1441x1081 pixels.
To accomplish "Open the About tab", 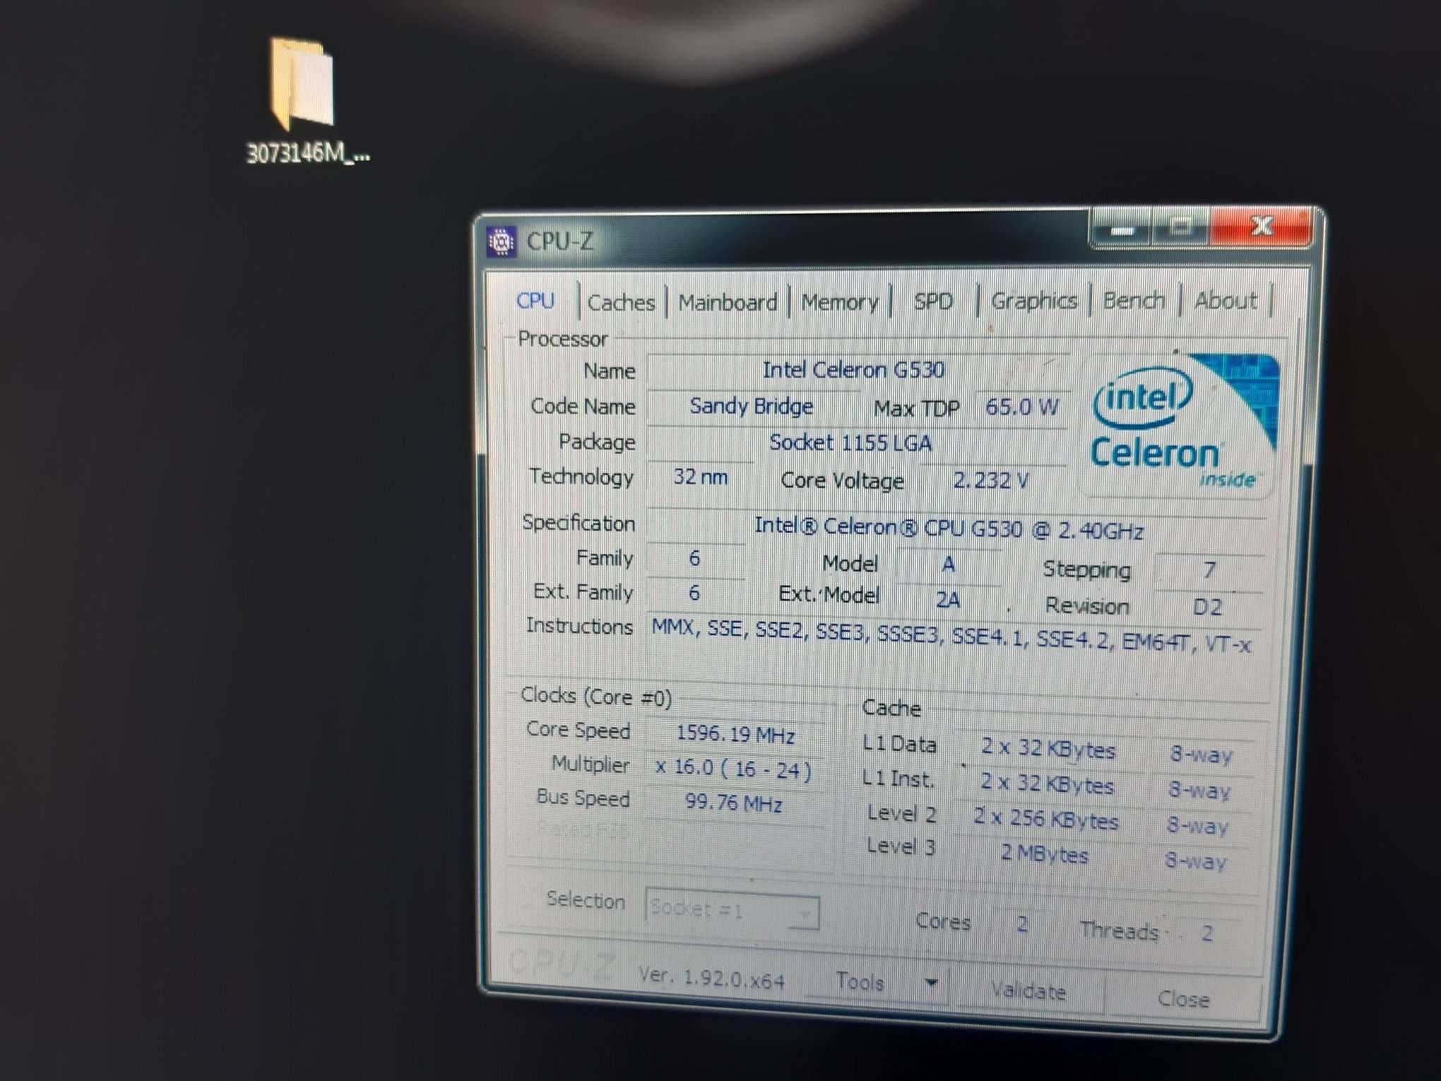I will point(1226,300).
